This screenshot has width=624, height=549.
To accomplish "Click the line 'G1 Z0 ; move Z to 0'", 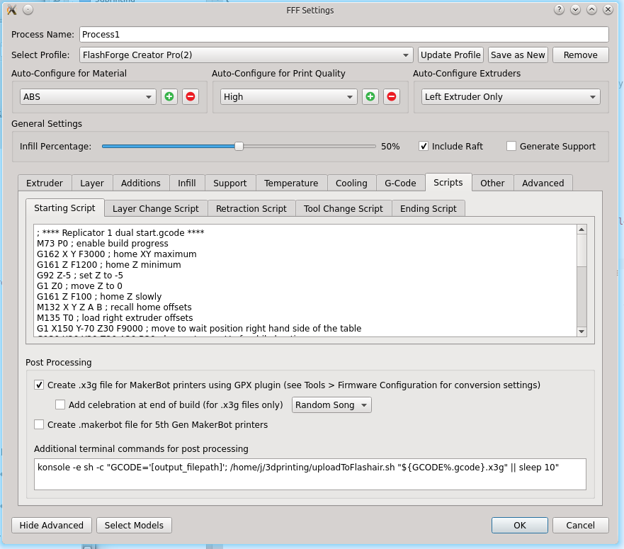I will pos(79,286).
